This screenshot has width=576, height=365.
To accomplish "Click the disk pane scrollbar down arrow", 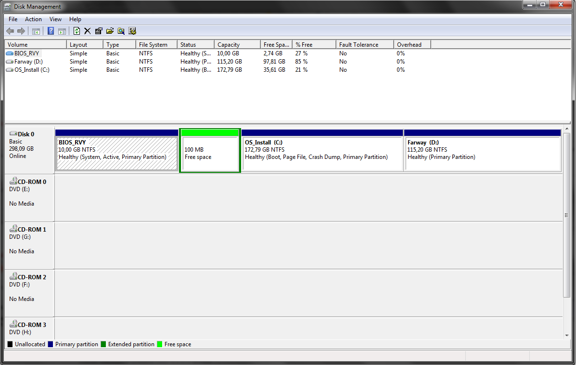I will click(x=567, y=335).
